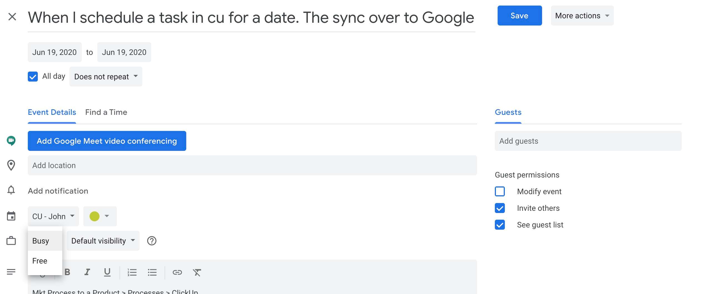Screen dimensions: 705x294
Task: Open the Default visibility dropdown
Action: [x=103, y=241]
